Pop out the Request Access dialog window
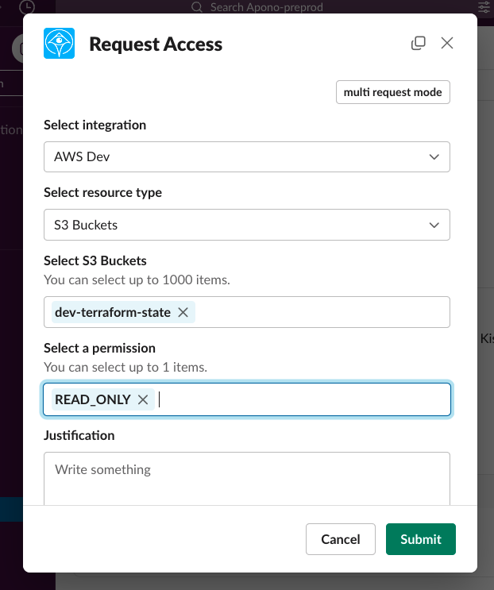This screenshot has width=494, height=590. coord(419,43)
